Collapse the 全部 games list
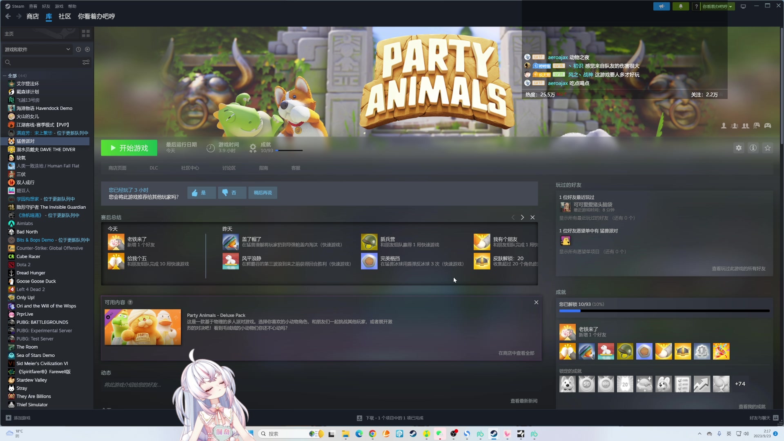The width and height of the screenshot is (784, 441). click(x=4, y=76)
